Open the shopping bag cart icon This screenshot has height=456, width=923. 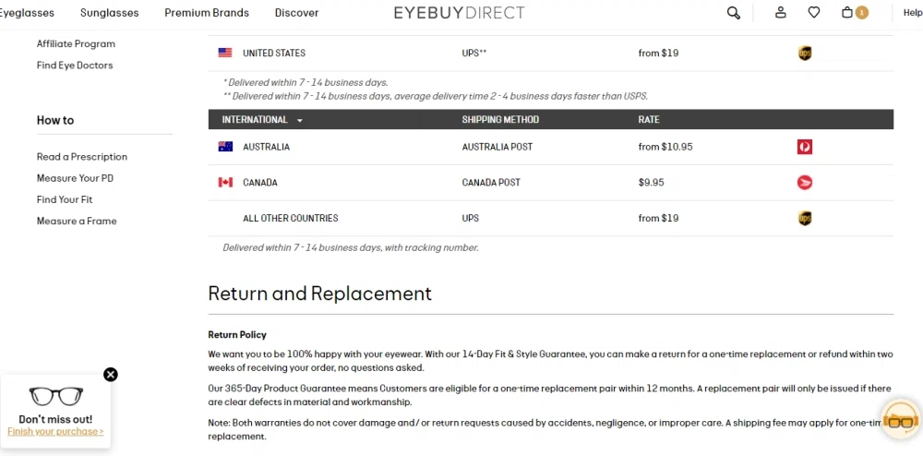[x=848, y=13]
